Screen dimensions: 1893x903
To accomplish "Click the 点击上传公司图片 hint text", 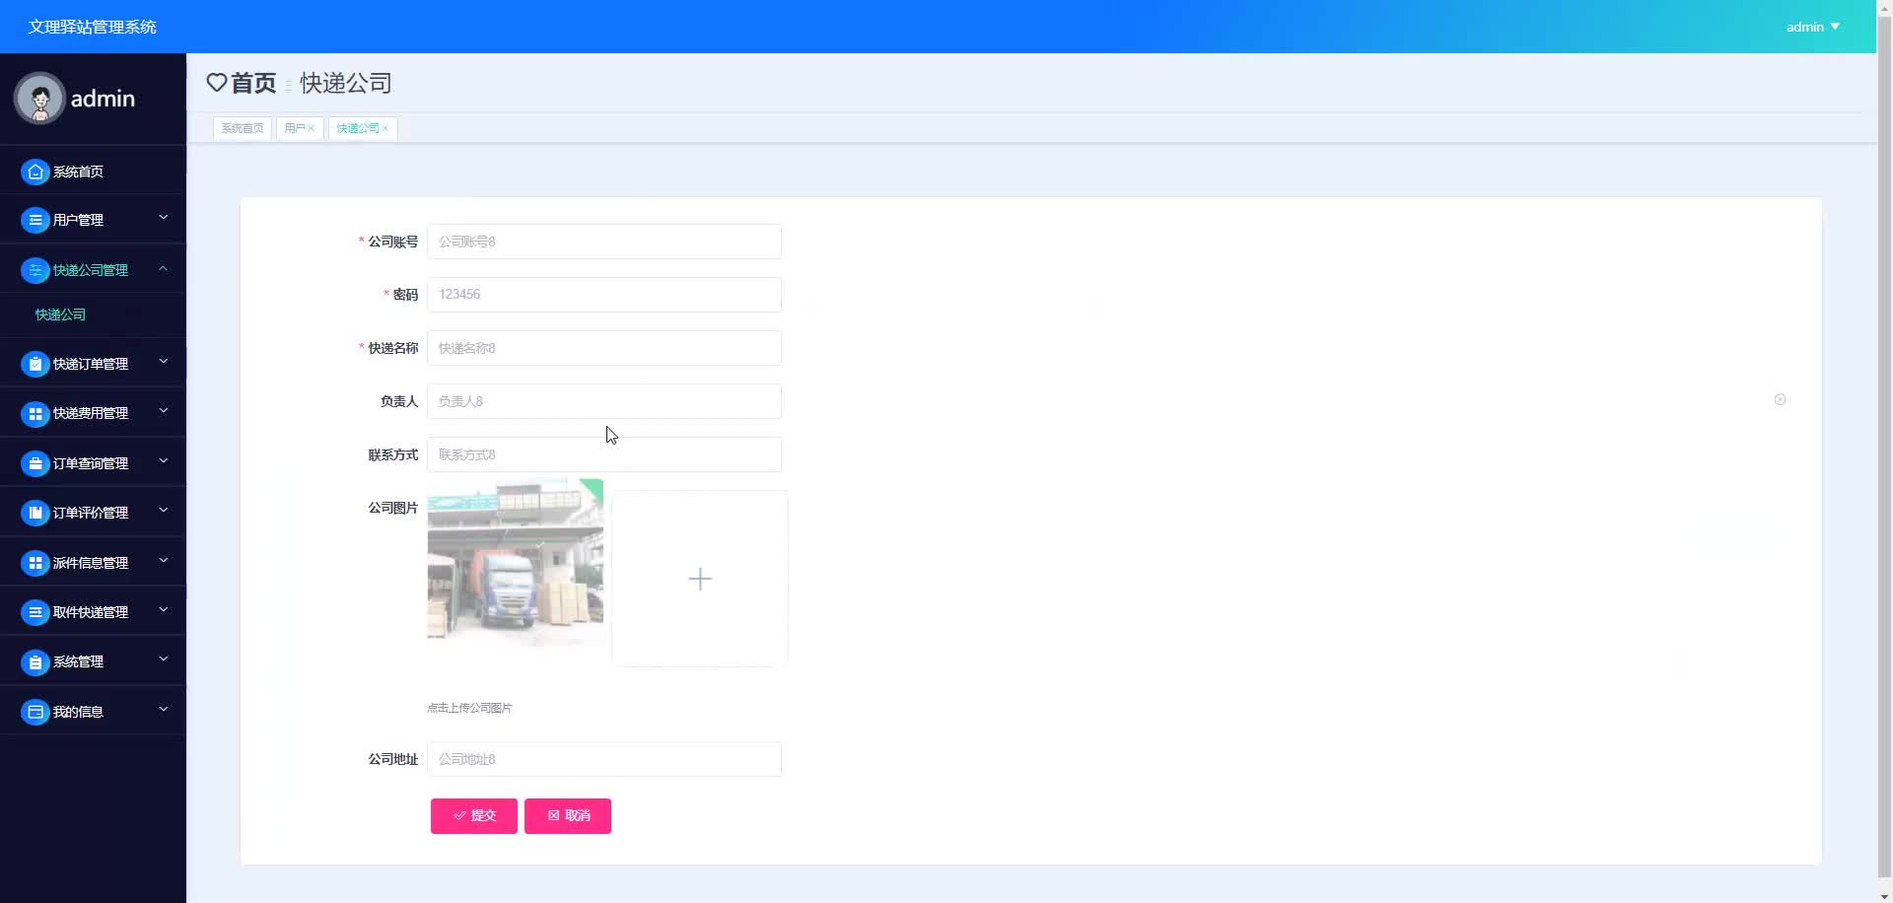I will click(469, 708).
